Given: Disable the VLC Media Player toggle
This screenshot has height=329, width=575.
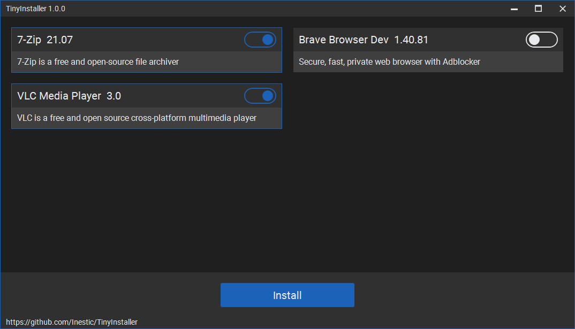Looking at the screenshot, I should tap(260, 96).
